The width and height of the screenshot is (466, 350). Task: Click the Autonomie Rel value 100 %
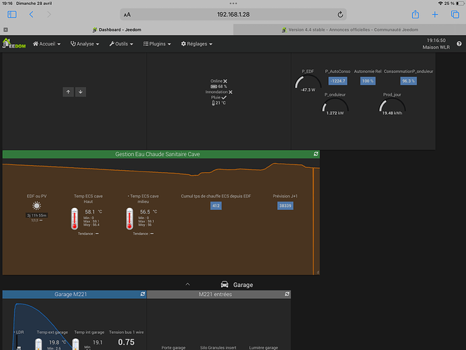367,81
